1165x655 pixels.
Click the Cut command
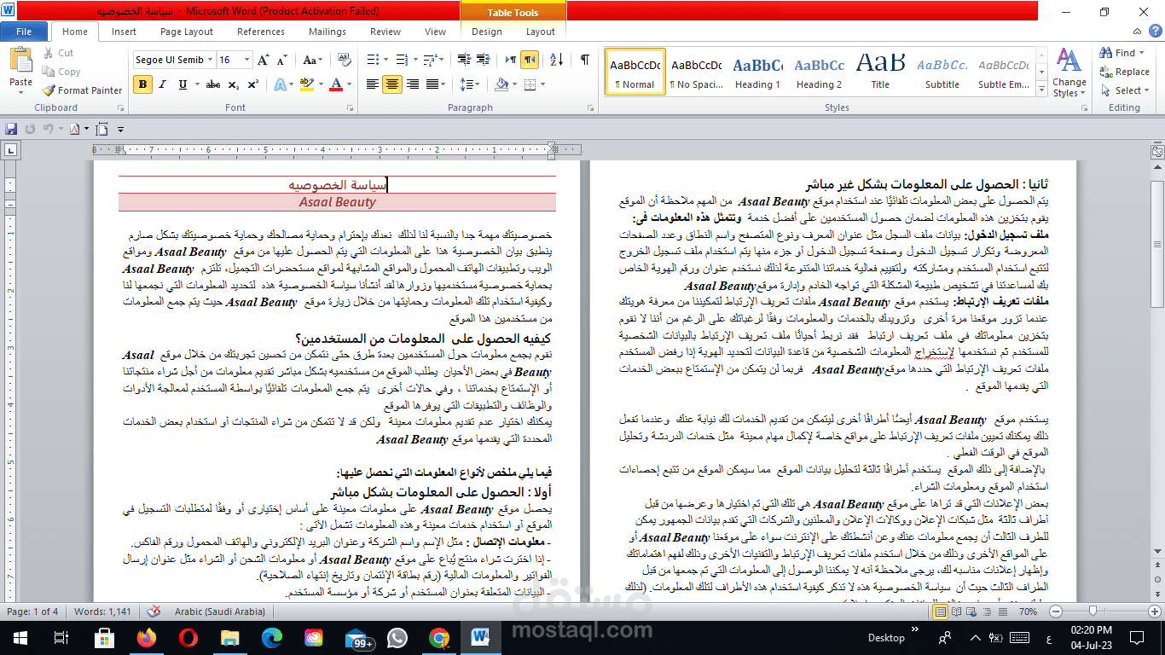(57, 53)
